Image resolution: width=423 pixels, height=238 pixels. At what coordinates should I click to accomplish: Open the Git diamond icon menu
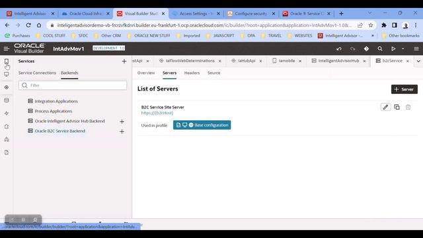pos(366,49)
